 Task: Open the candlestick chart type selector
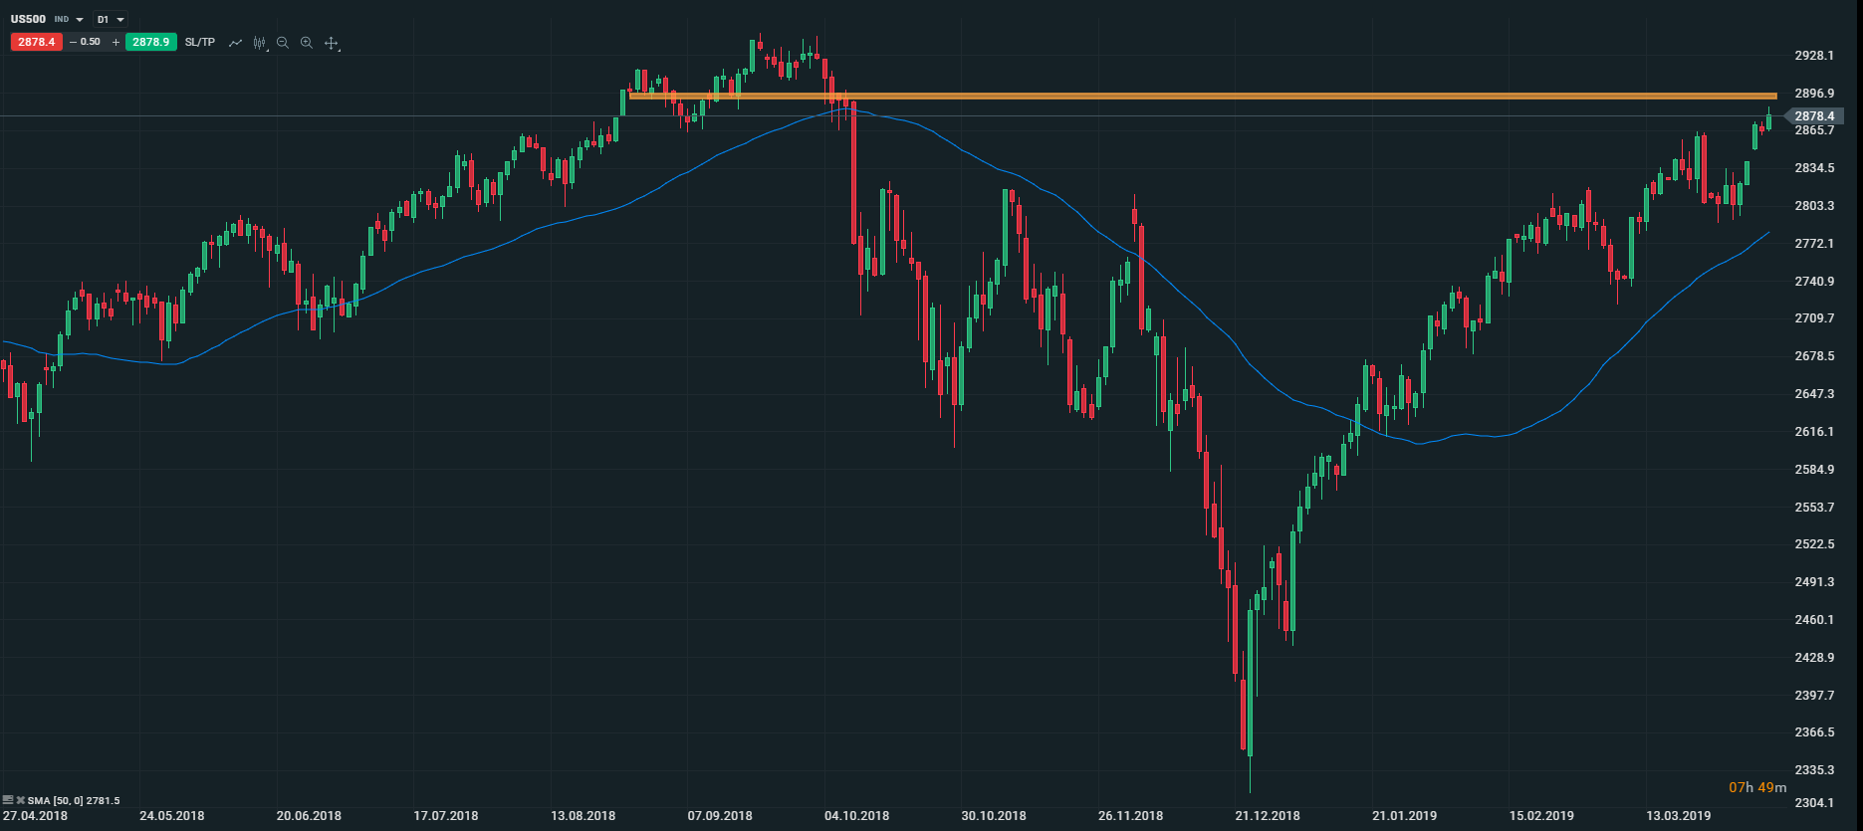click(259, 43)
